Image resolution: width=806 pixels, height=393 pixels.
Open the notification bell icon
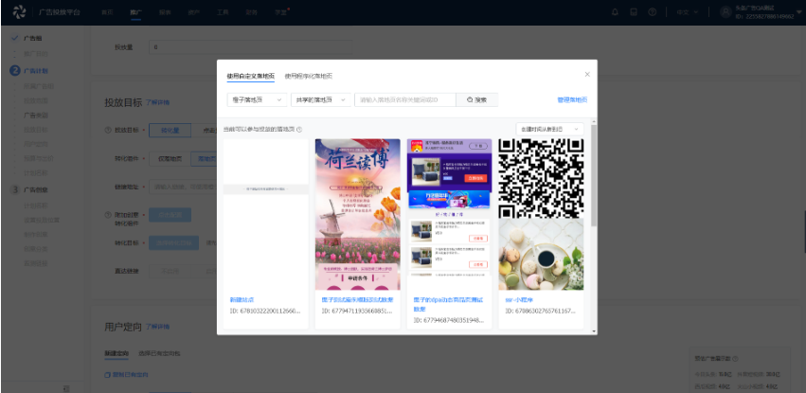point(615,12)
